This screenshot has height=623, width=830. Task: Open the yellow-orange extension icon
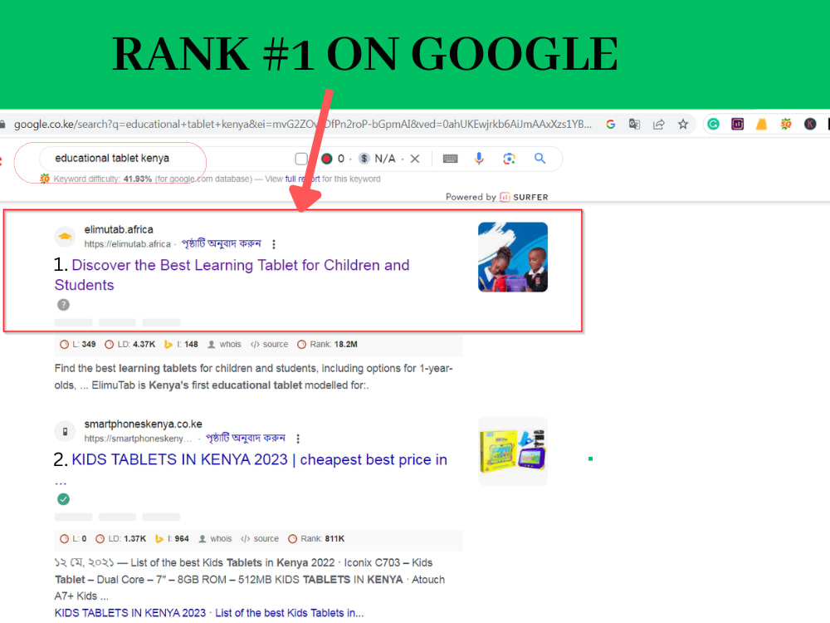[761, 125]
